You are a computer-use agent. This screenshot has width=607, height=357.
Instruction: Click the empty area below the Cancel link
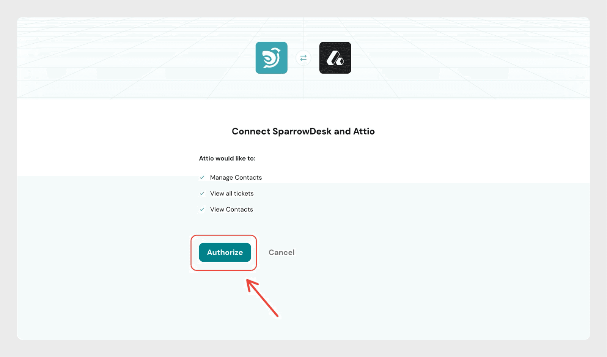click(379, 300)
